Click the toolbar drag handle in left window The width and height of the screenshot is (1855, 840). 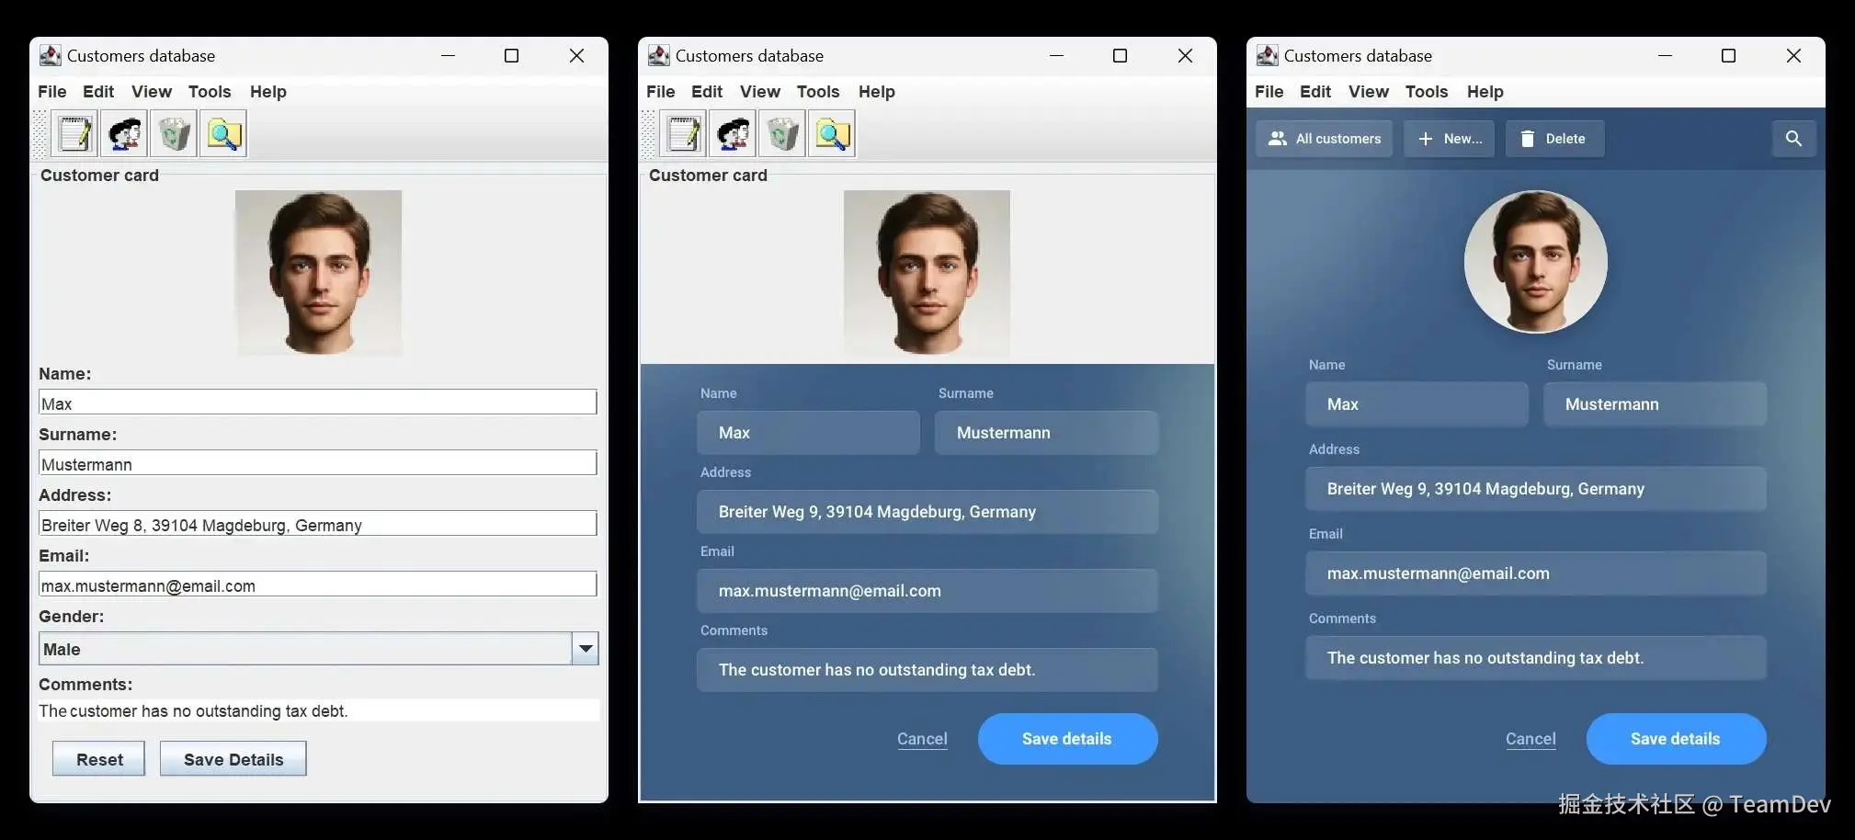coord(40,134)
